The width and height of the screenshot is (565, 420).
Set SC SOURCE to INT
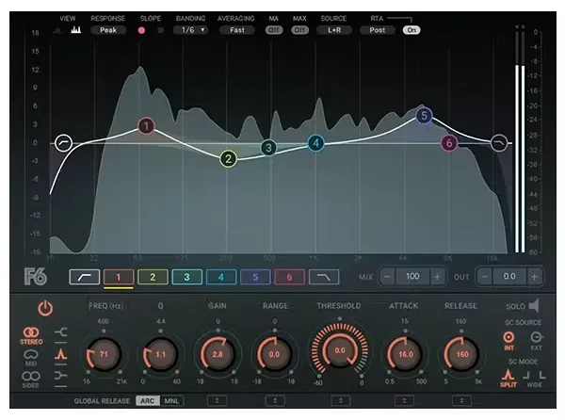coord(508,340)
